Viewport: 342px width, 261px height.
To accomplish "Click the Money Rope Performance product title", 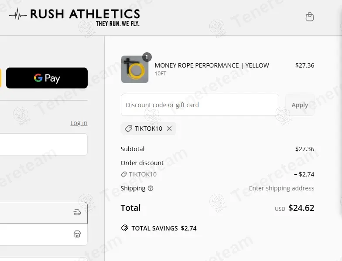I will [212, 65].
